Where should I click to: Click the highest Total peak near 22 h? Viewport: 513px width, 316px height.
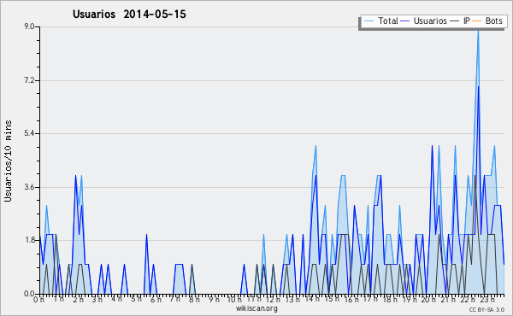[x=478, y=32]
